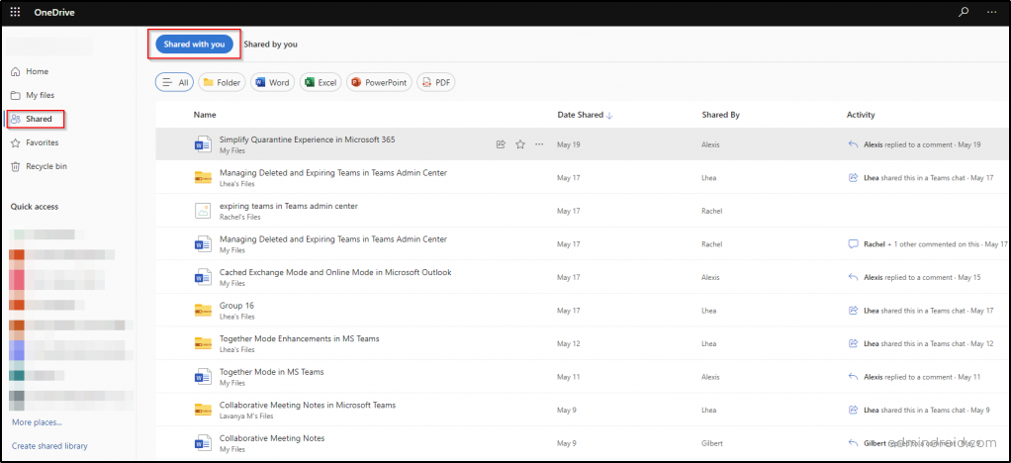
Task: Open Cached Exchange Mode and Online Mode document
Action: 335,272
